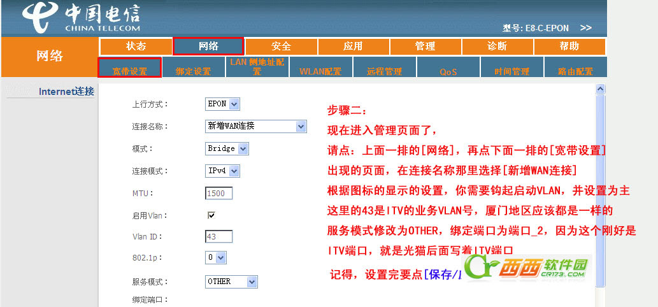658x307 pixels.
Task: Click the MTU input field
Action: [x=219, y=193]
